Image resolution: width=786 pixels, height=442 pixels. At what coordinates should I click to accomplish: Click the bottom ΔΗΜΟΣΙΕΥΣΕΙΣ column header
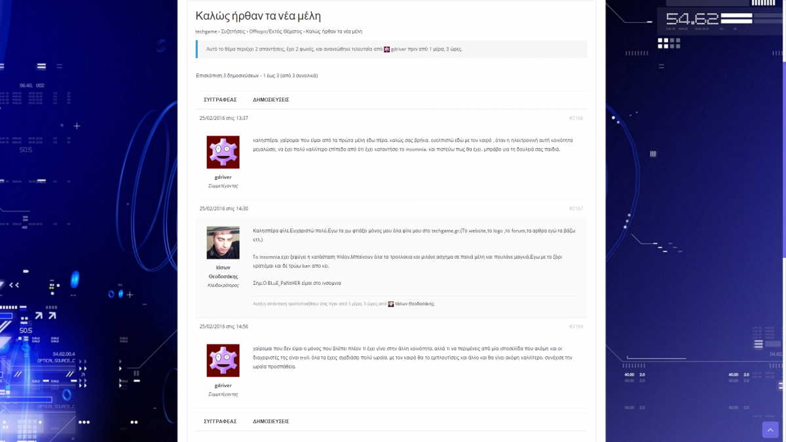tap(271, 422)
